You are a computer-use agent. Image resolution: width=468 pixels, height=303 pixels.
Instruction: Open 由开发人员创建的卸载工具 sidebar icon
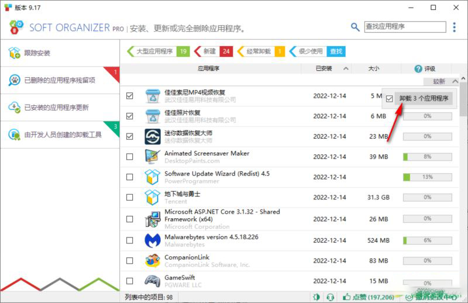tap(14, 135)
